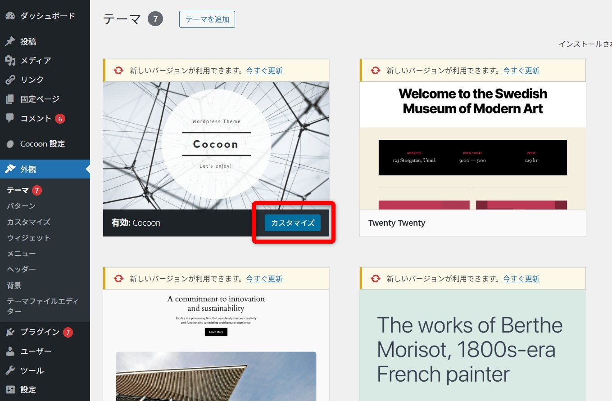Click 今すぐ更新 link on Twenty Twenty

[x=521, y=71]
